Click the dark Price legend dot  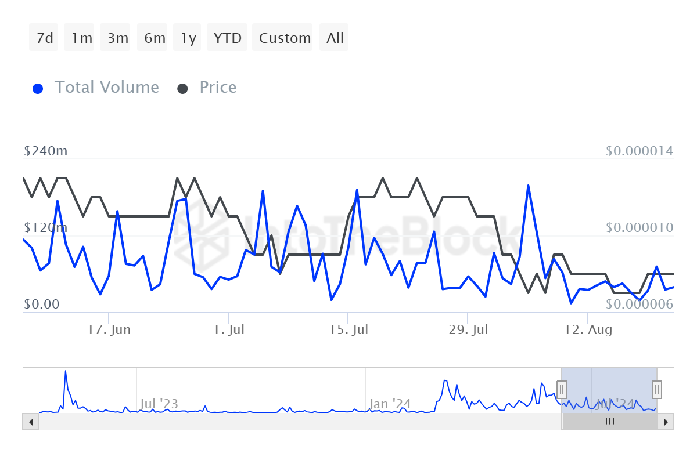tap(183, 89)
